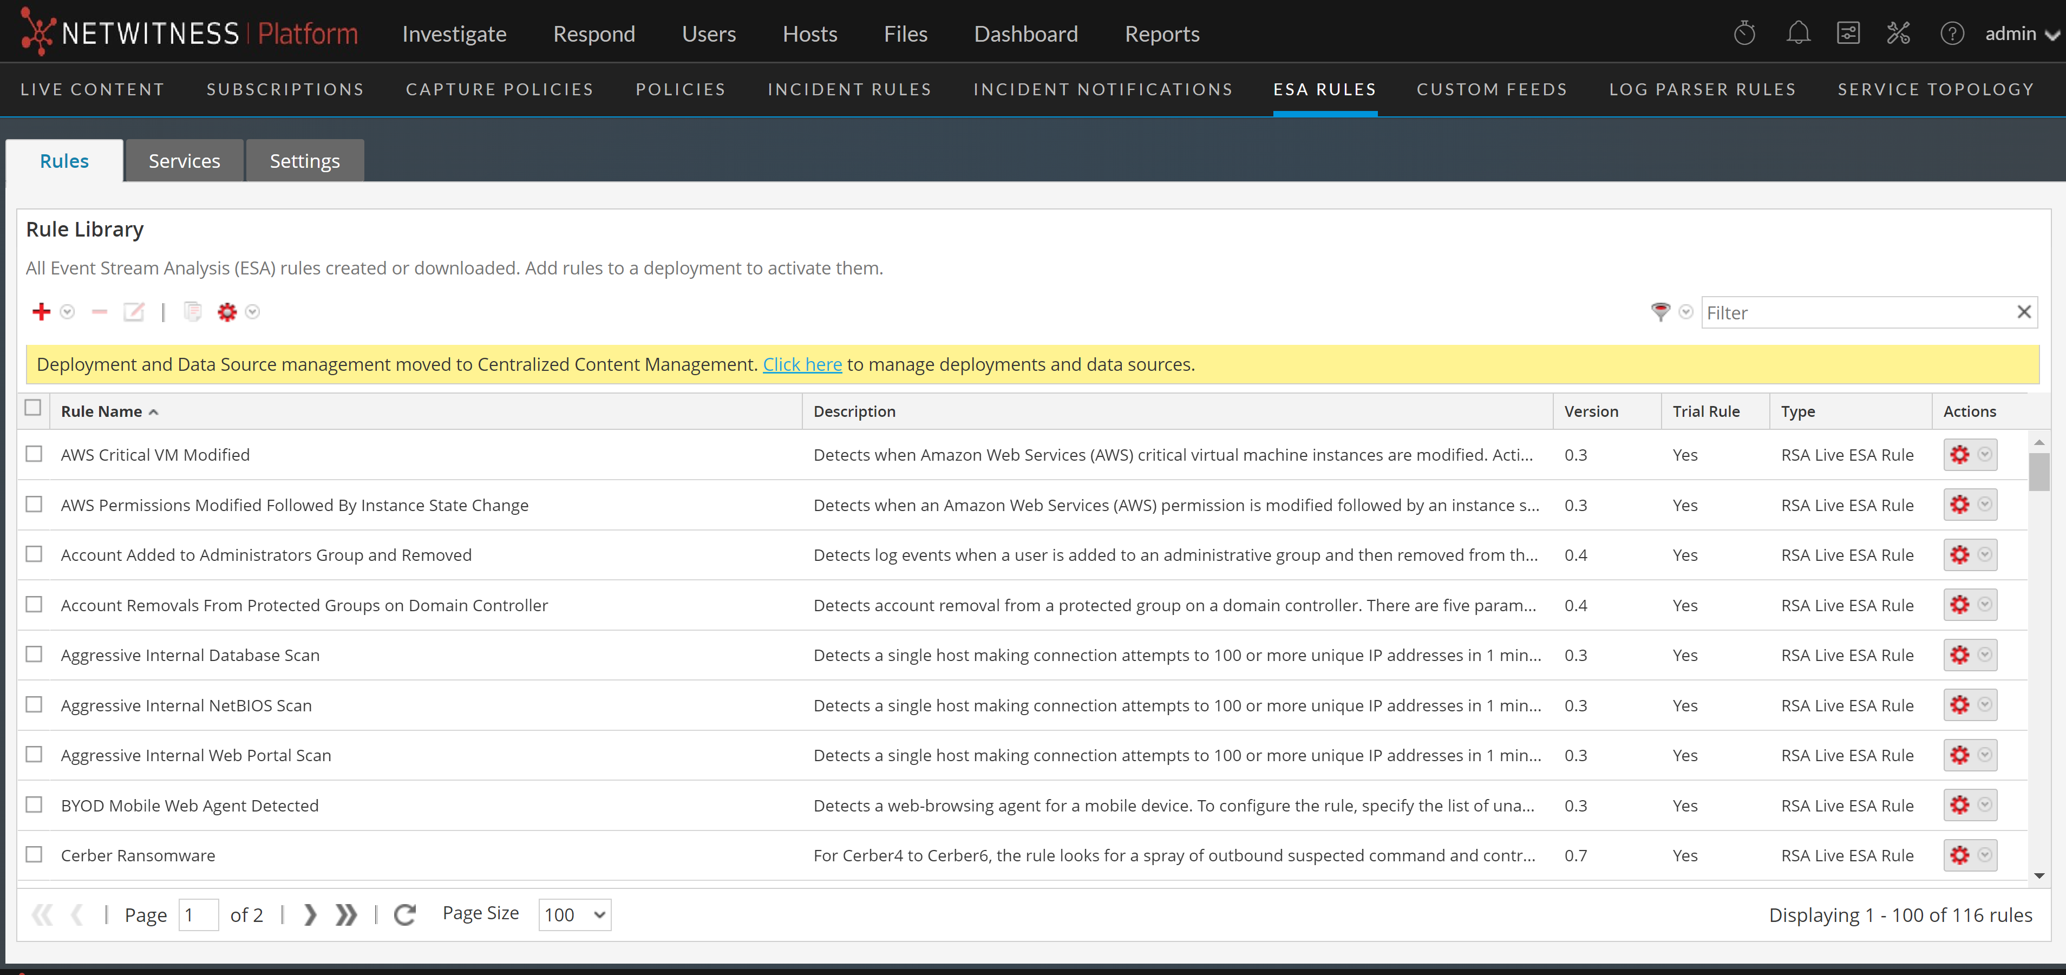Duplicate the selected rule
This screenshot has height=975, width=2066.
(192, 311)
